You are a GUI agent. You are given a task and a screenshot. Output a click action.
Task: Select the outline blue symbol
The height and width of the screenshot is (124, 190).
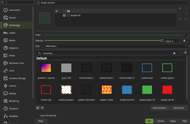pos(147,71)
